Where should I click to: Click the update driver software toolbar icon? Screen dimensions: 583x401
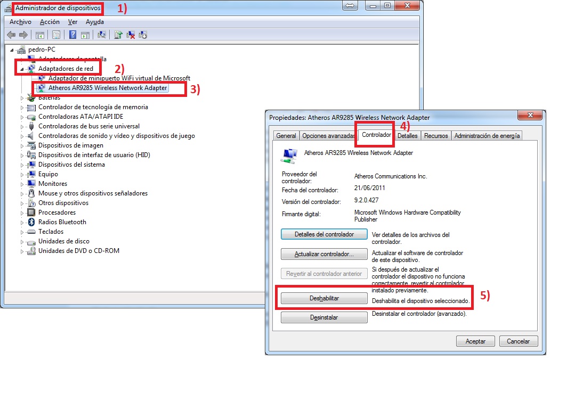point(118,35)
